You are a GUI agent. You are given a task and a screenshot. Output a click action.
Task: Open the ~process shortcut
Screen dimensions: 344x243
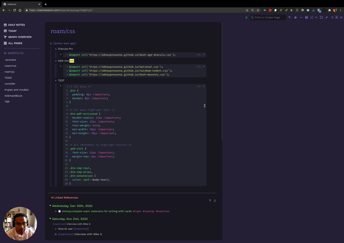pyautogui.click(x=10, y=60)
